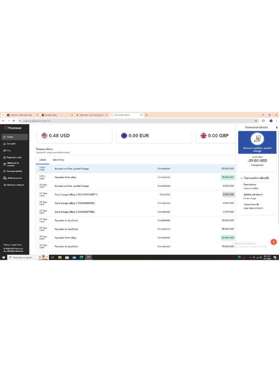279x372 pixels.
Task: Click the browser address bar
Action: 138,121
